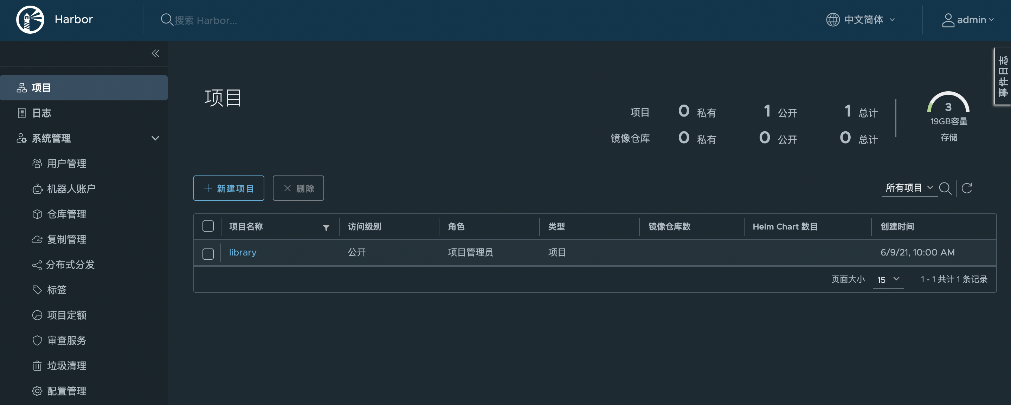1011x405 pixels.
Task: Click the storage gauge showing 3
Action: 948,102
